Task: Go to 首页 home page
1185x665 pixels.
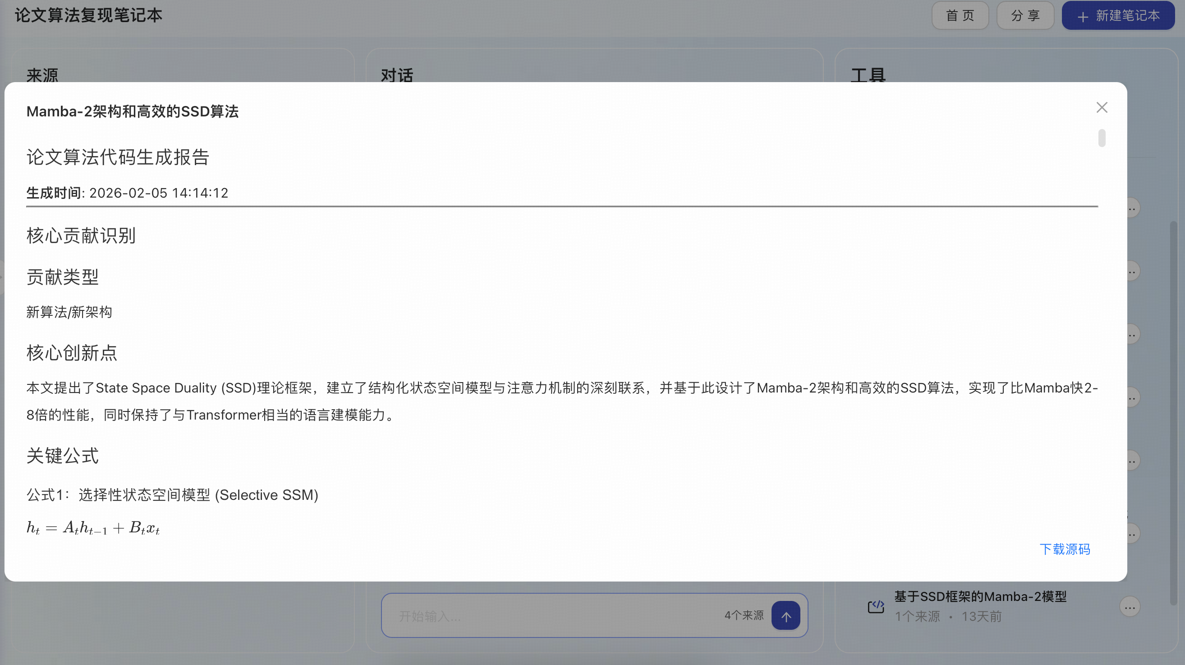Action: [960, 16]
